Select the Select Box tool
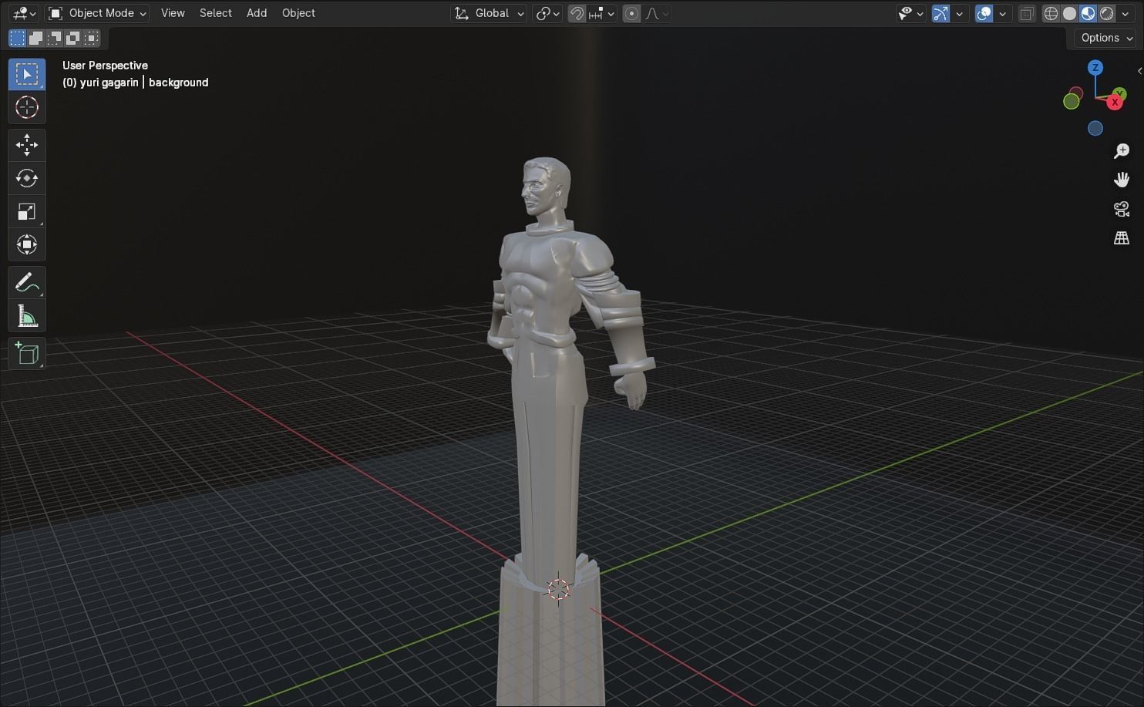Image resolution: width=1144 pixels, height=707 pixels. click(27, 74)
